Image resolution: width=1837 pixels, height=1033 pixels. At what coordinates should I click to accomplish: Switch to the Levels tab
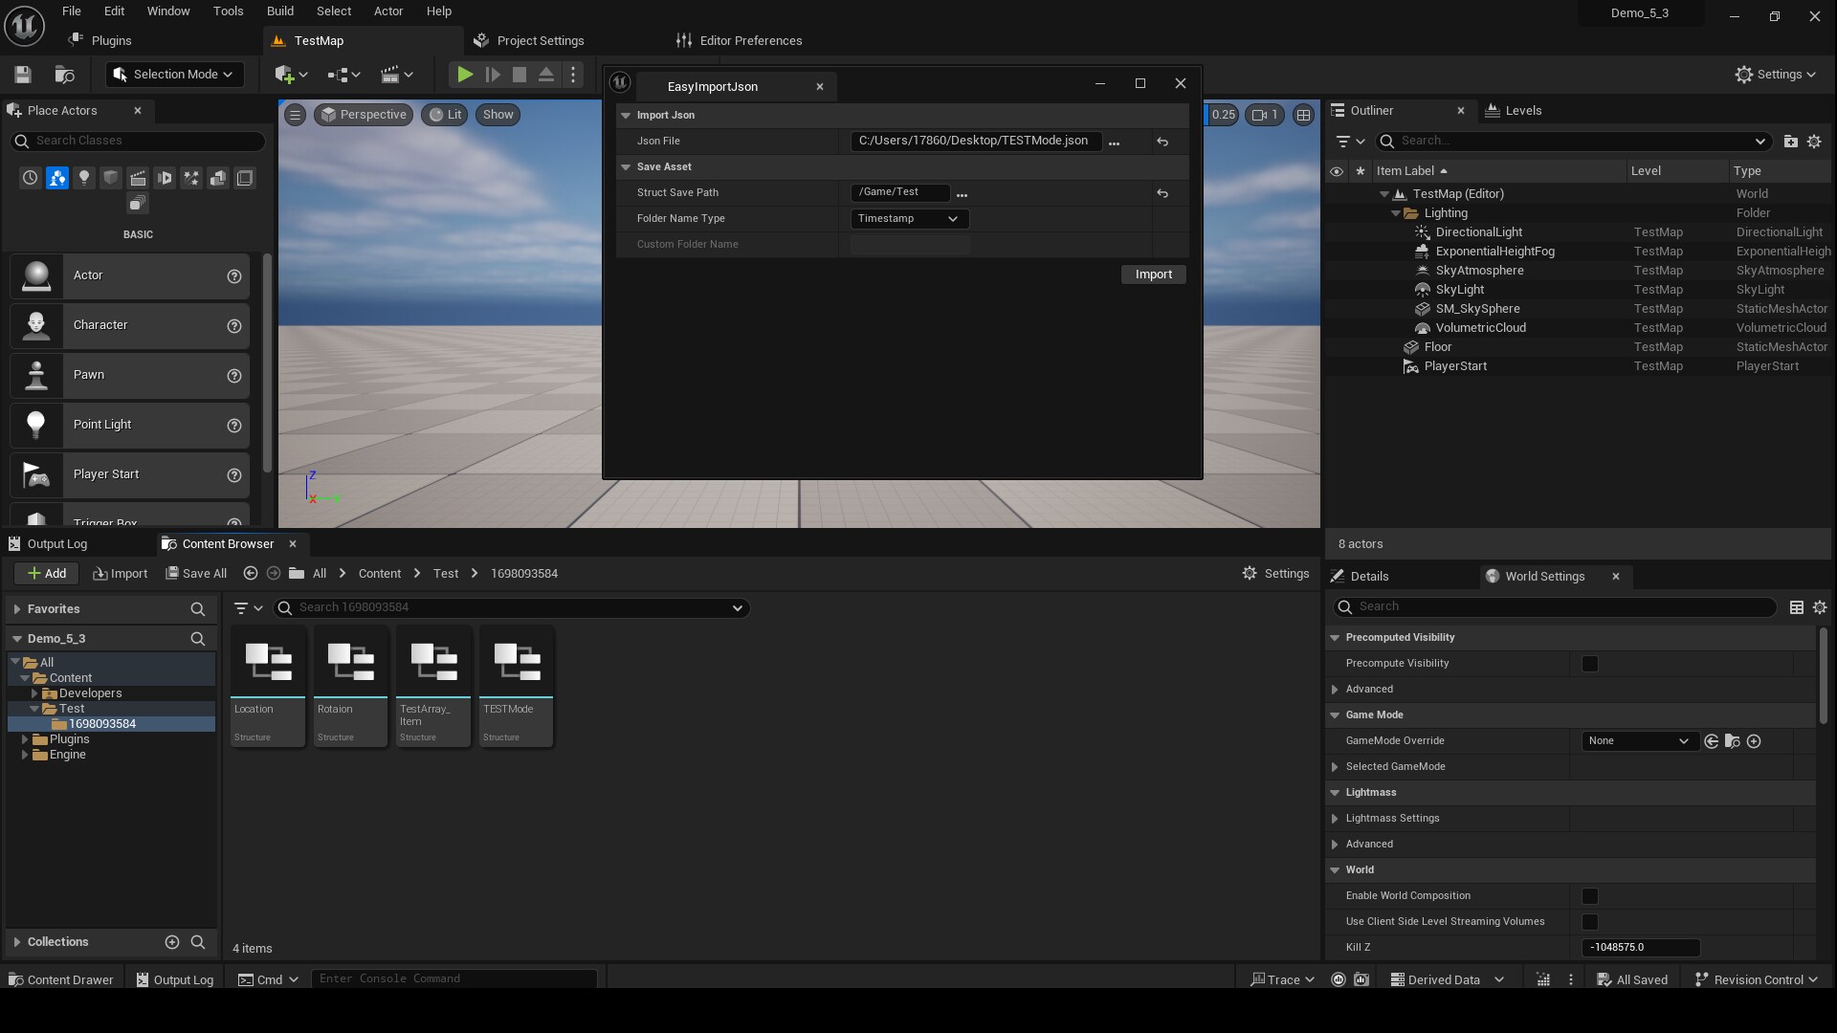[1523, 110]
